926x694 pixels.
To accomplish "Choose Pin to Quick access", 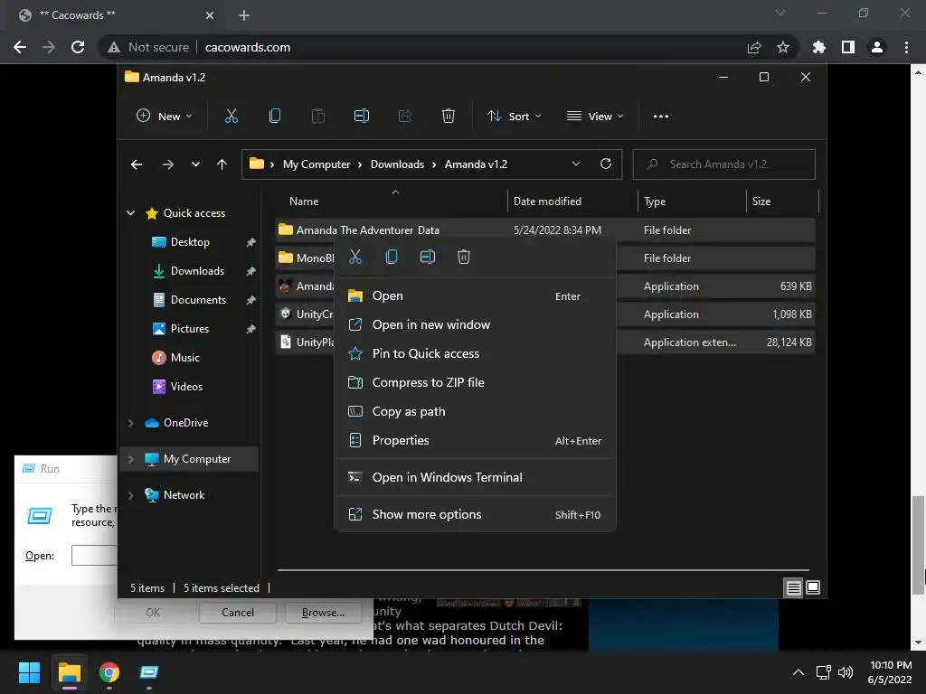I will [x=475, y=354].
